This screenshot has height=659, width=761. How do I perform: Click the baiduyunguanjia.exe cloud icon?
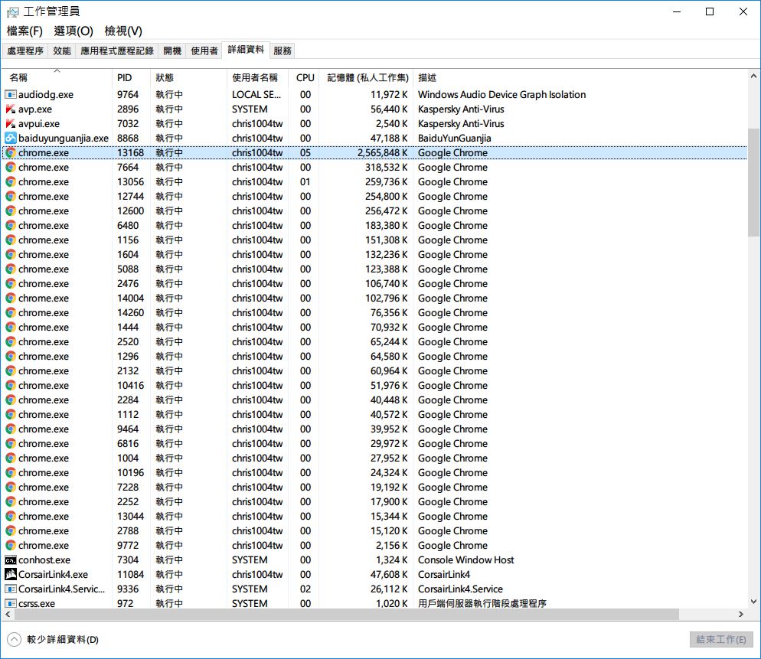coord(11,138)
